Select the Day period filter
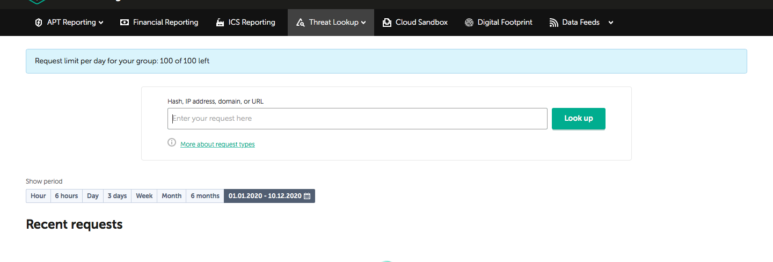Image resolution: width=773 pixels, height=262 pixels. tap(93, 196)
